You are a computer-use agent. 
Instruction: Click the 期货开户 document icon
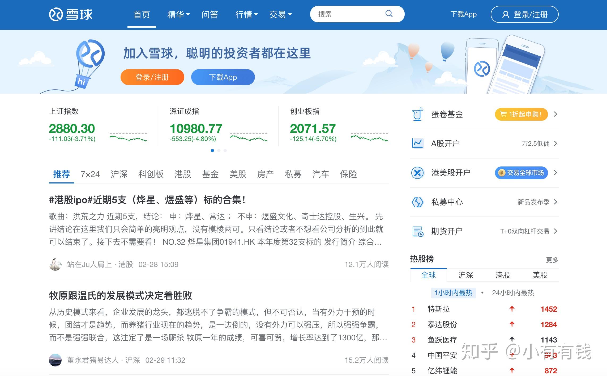coord(418,231)
